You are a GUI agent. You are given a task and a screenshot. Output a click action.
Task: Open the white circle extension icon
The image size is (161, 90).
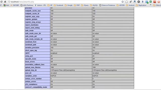(127, 2)
